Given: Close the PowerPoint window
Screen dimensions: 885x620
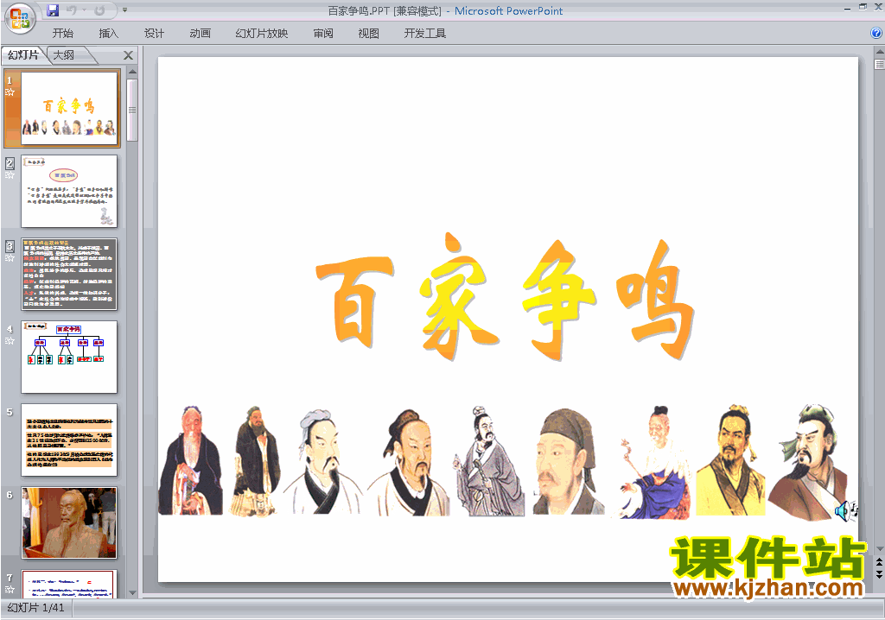Looking at the screenshot, I should [878, 7].
